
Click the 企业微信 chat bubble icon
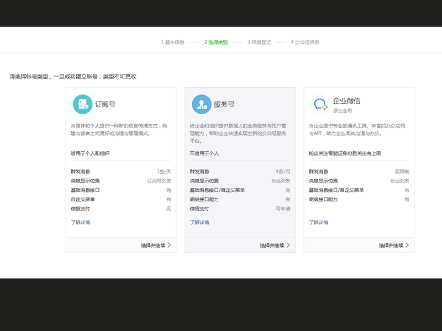320,103
